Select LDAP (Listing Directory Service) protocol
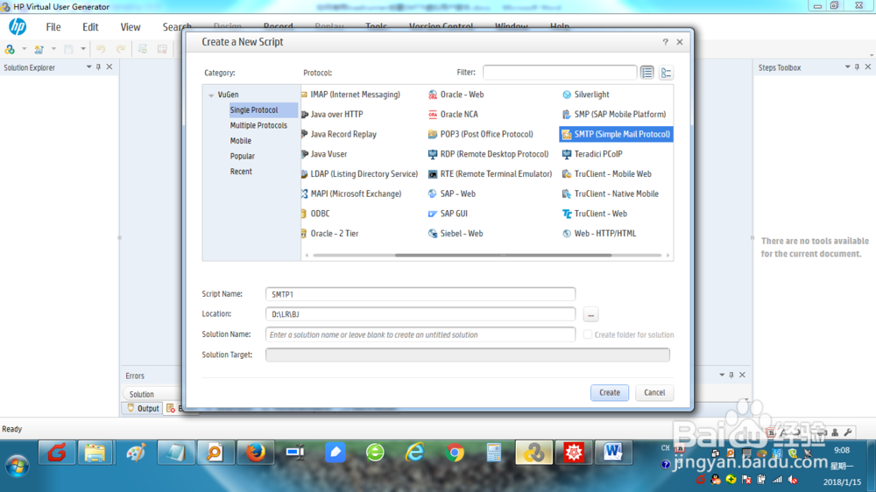This screenshot has height=492, width=876. (360, 174)
